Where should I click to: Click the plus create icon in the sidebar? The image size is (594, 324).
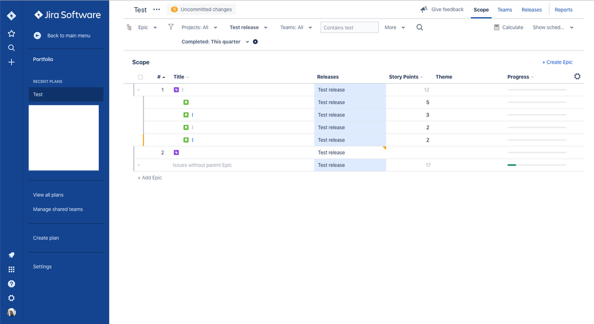(x=11, y=62)
